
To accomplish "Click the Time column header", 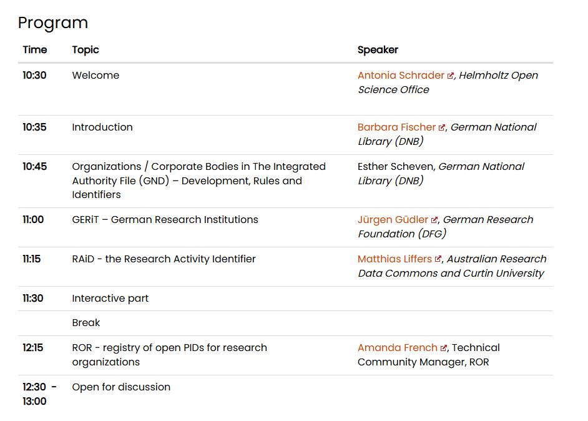I will click(x=34, y=50).
